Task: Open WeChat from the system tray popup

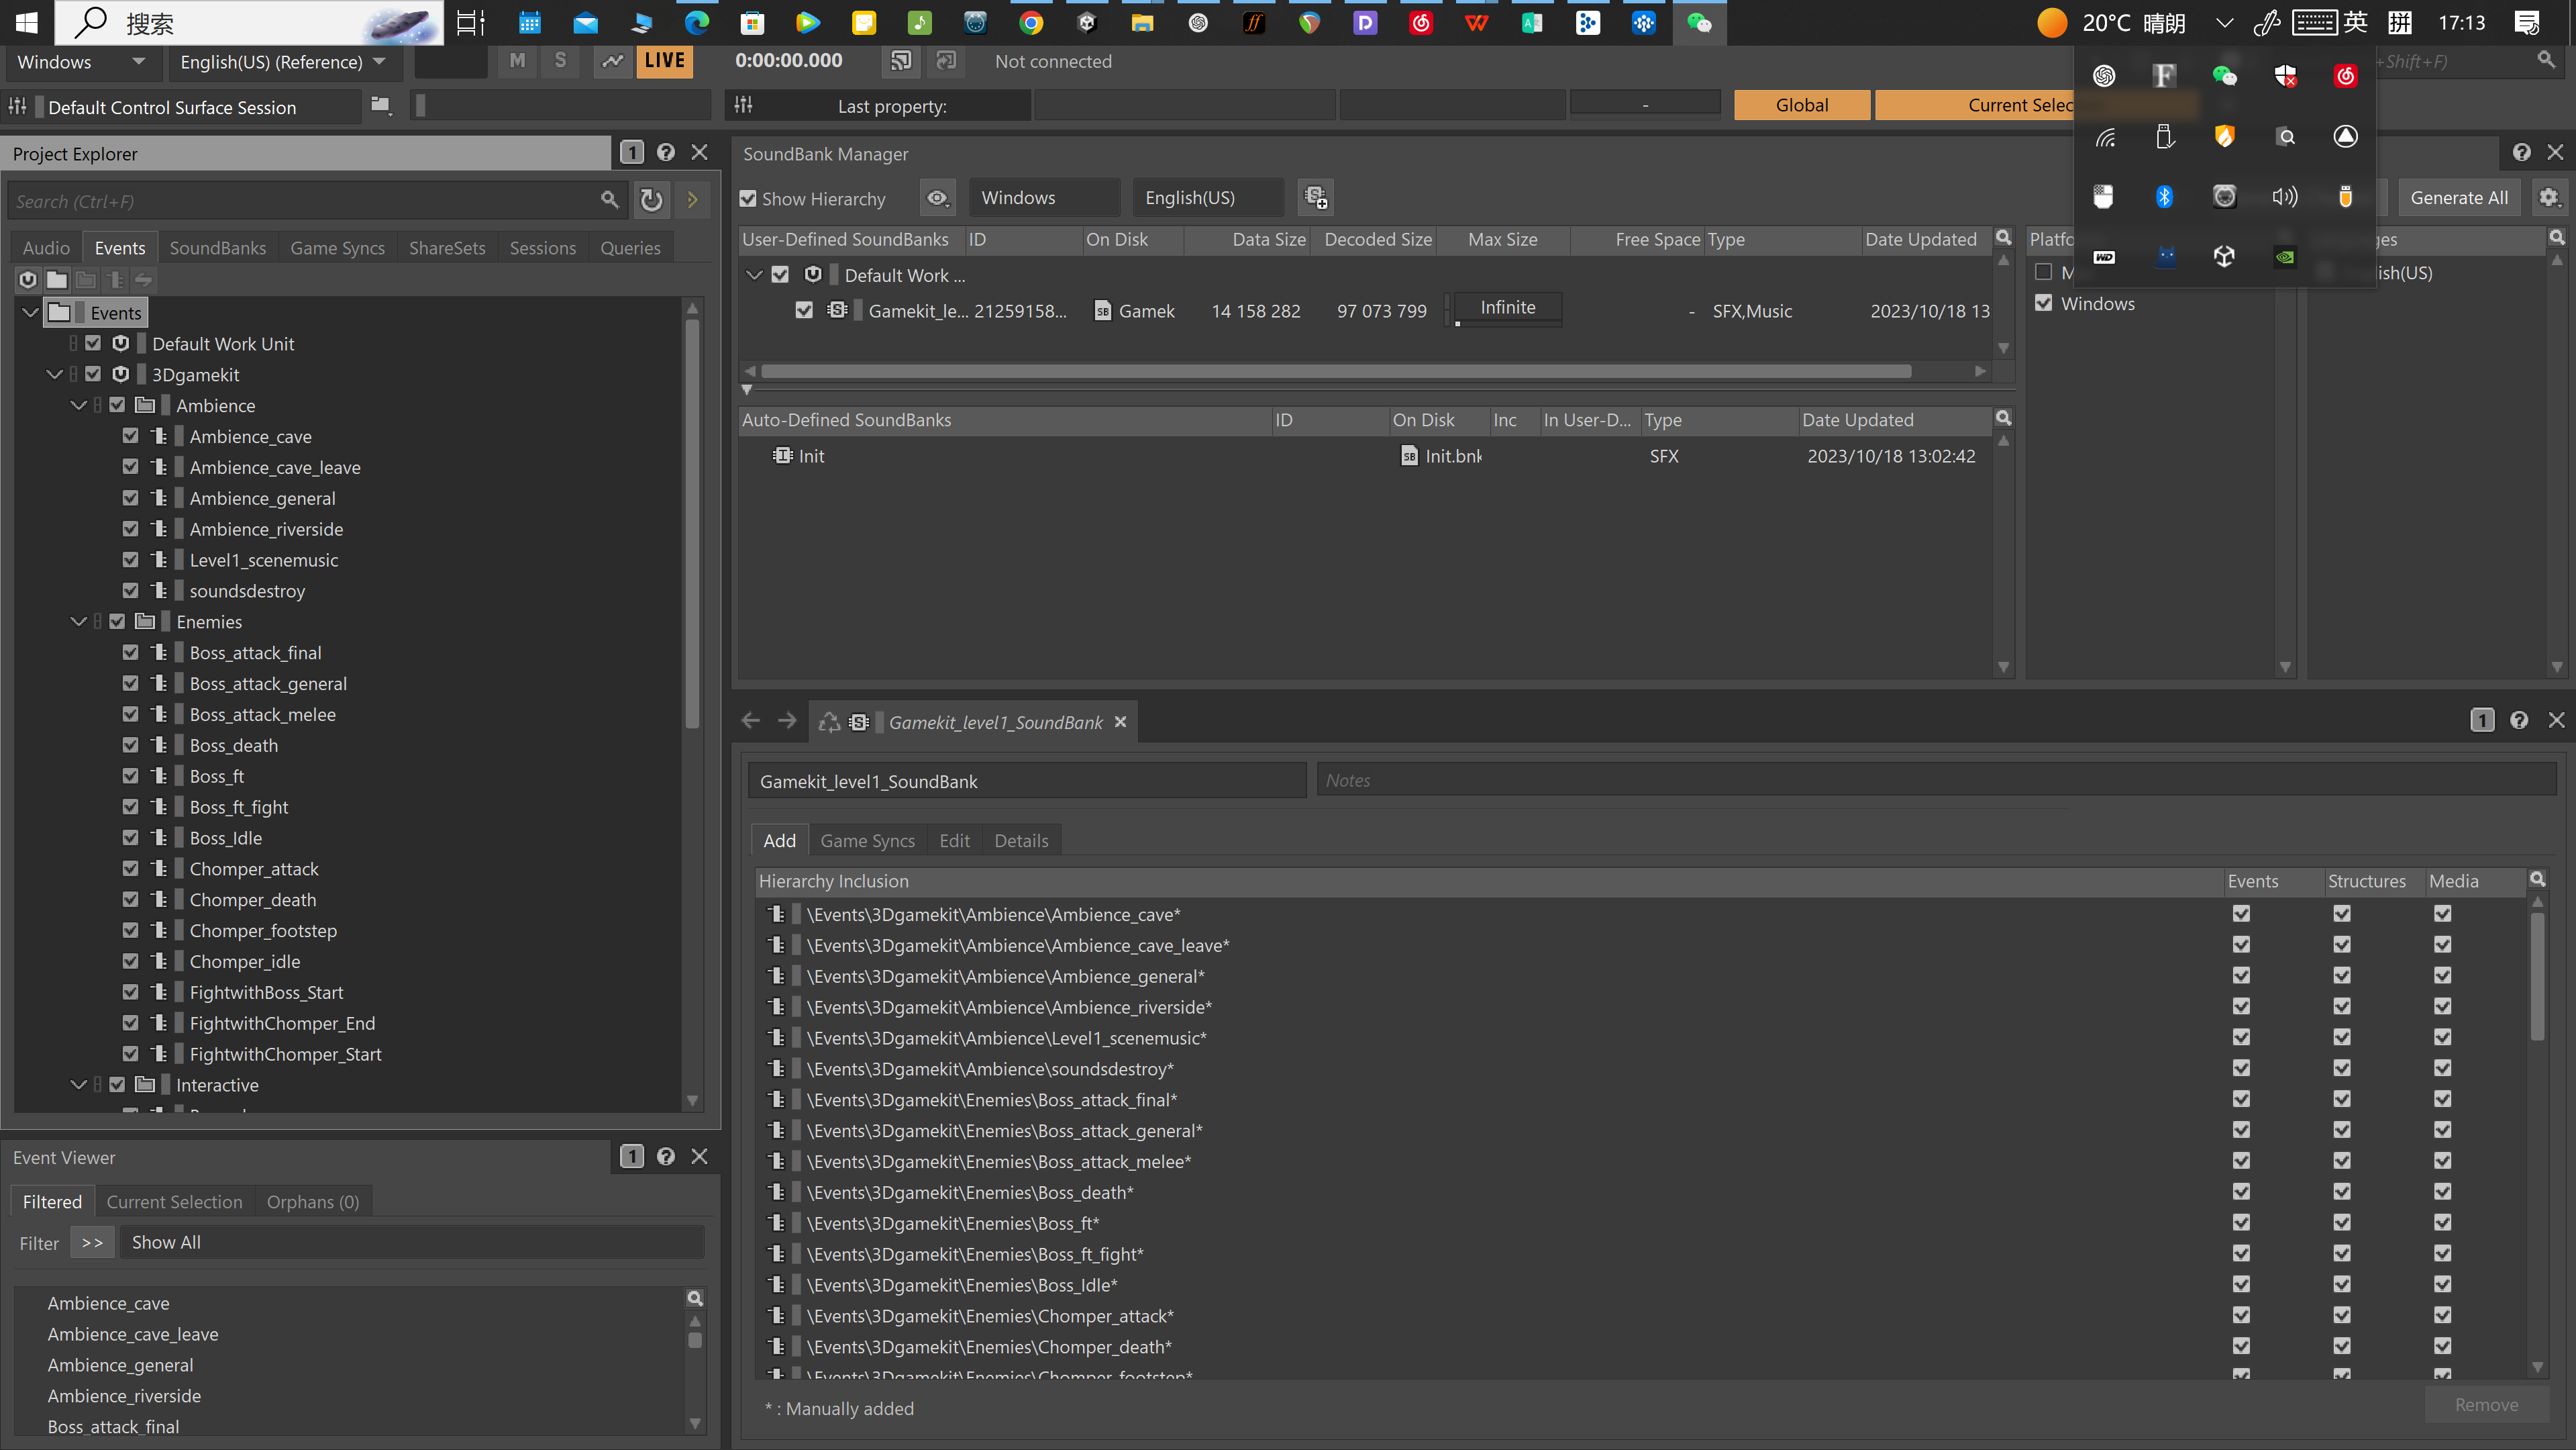Action: [x=2224, y=76]
